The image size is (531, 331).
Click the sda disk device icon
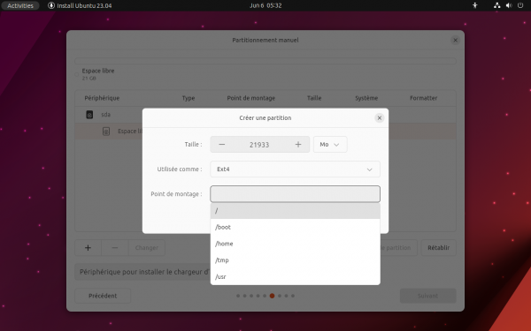[89, 115]
